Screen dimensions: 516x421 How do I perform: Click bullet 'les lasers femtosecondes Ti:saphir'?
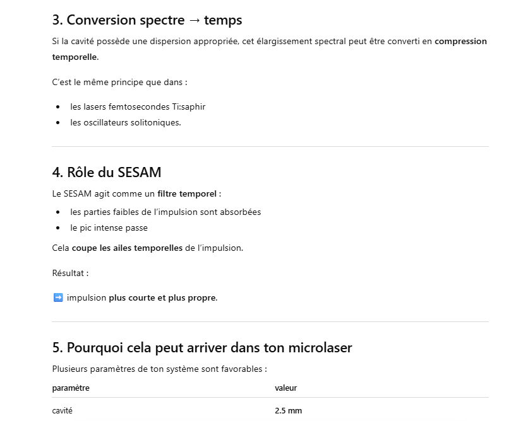(x=138, y=107)
